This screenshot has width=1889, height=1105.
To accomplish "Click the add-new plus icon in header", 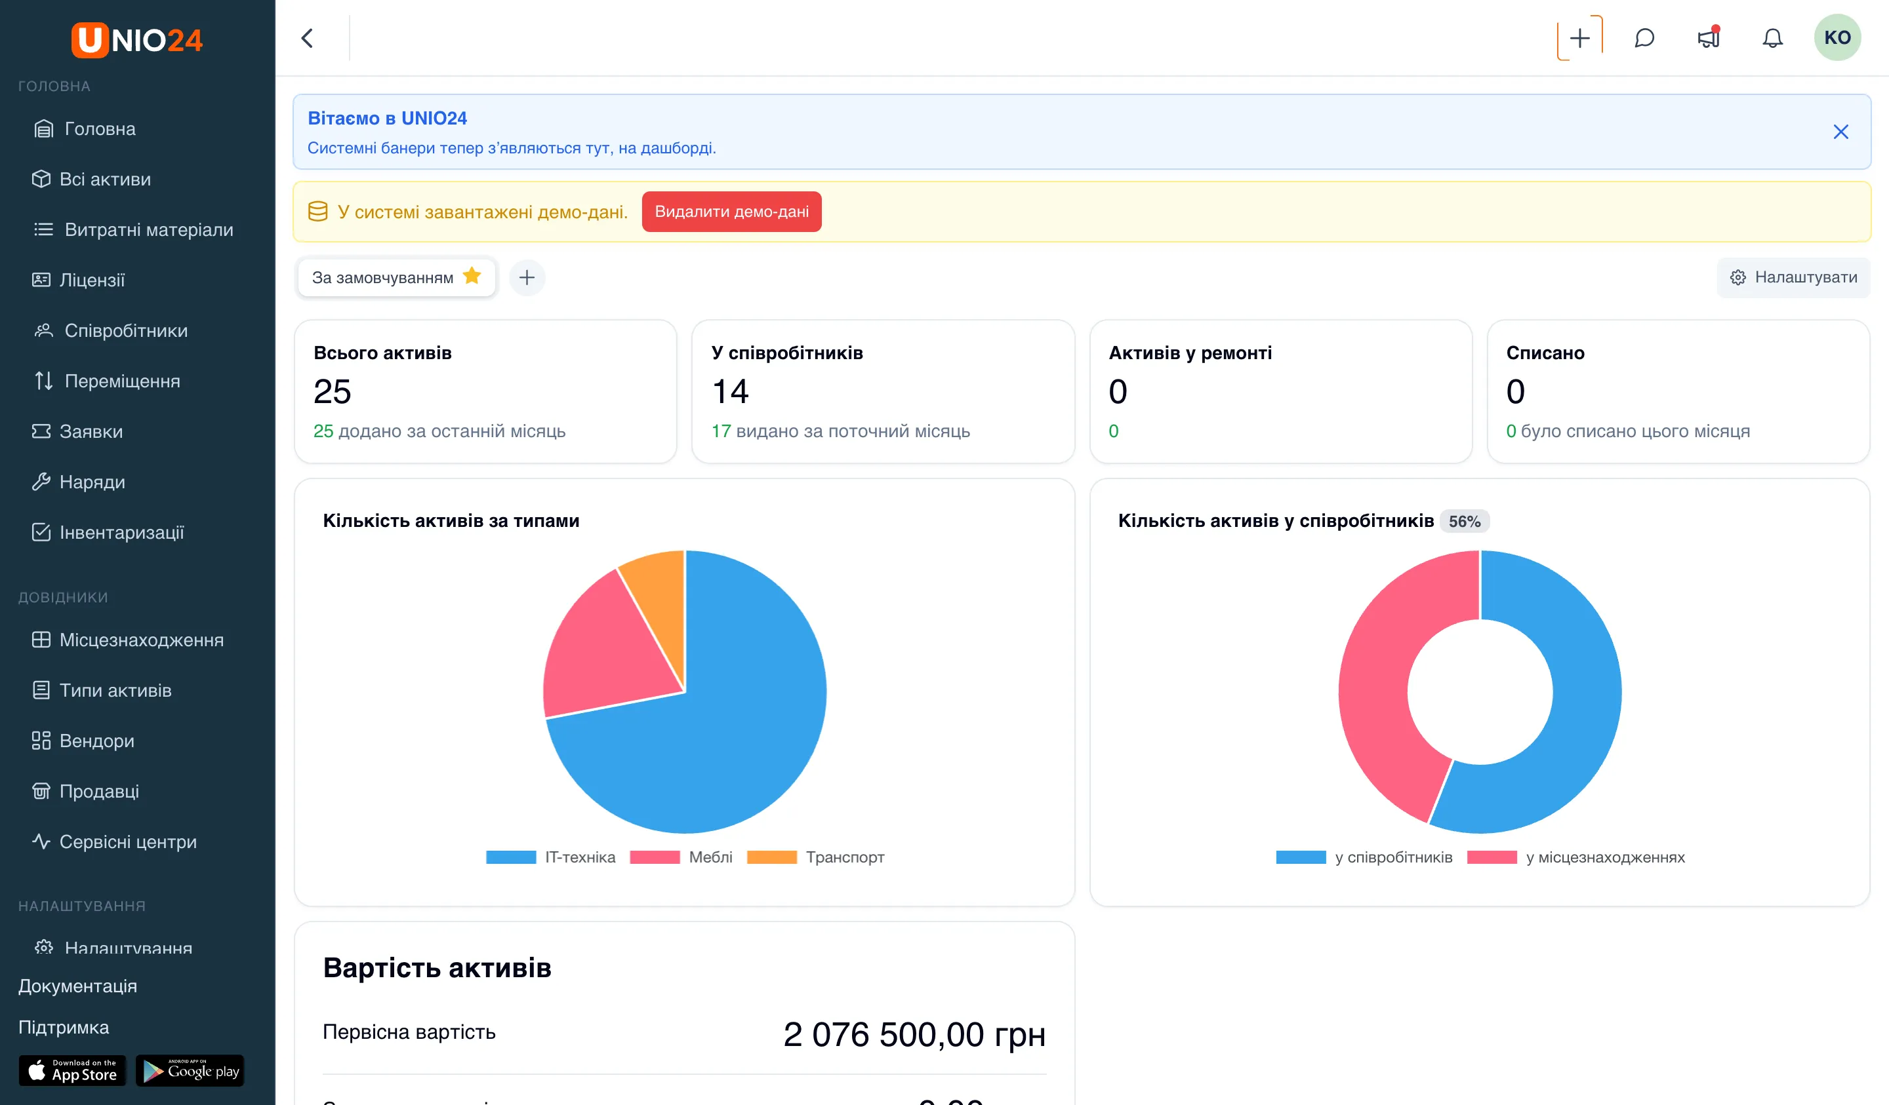I will pyautogui.click(x=1579, y=37).
